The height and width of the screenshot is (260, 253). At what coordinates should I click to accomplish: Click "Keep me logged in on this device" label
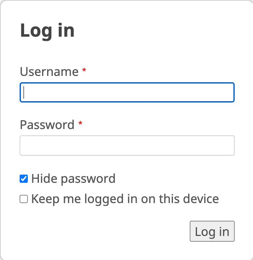[x=125, y=199]
